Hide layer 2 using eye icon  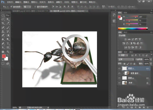click(119, 68)
